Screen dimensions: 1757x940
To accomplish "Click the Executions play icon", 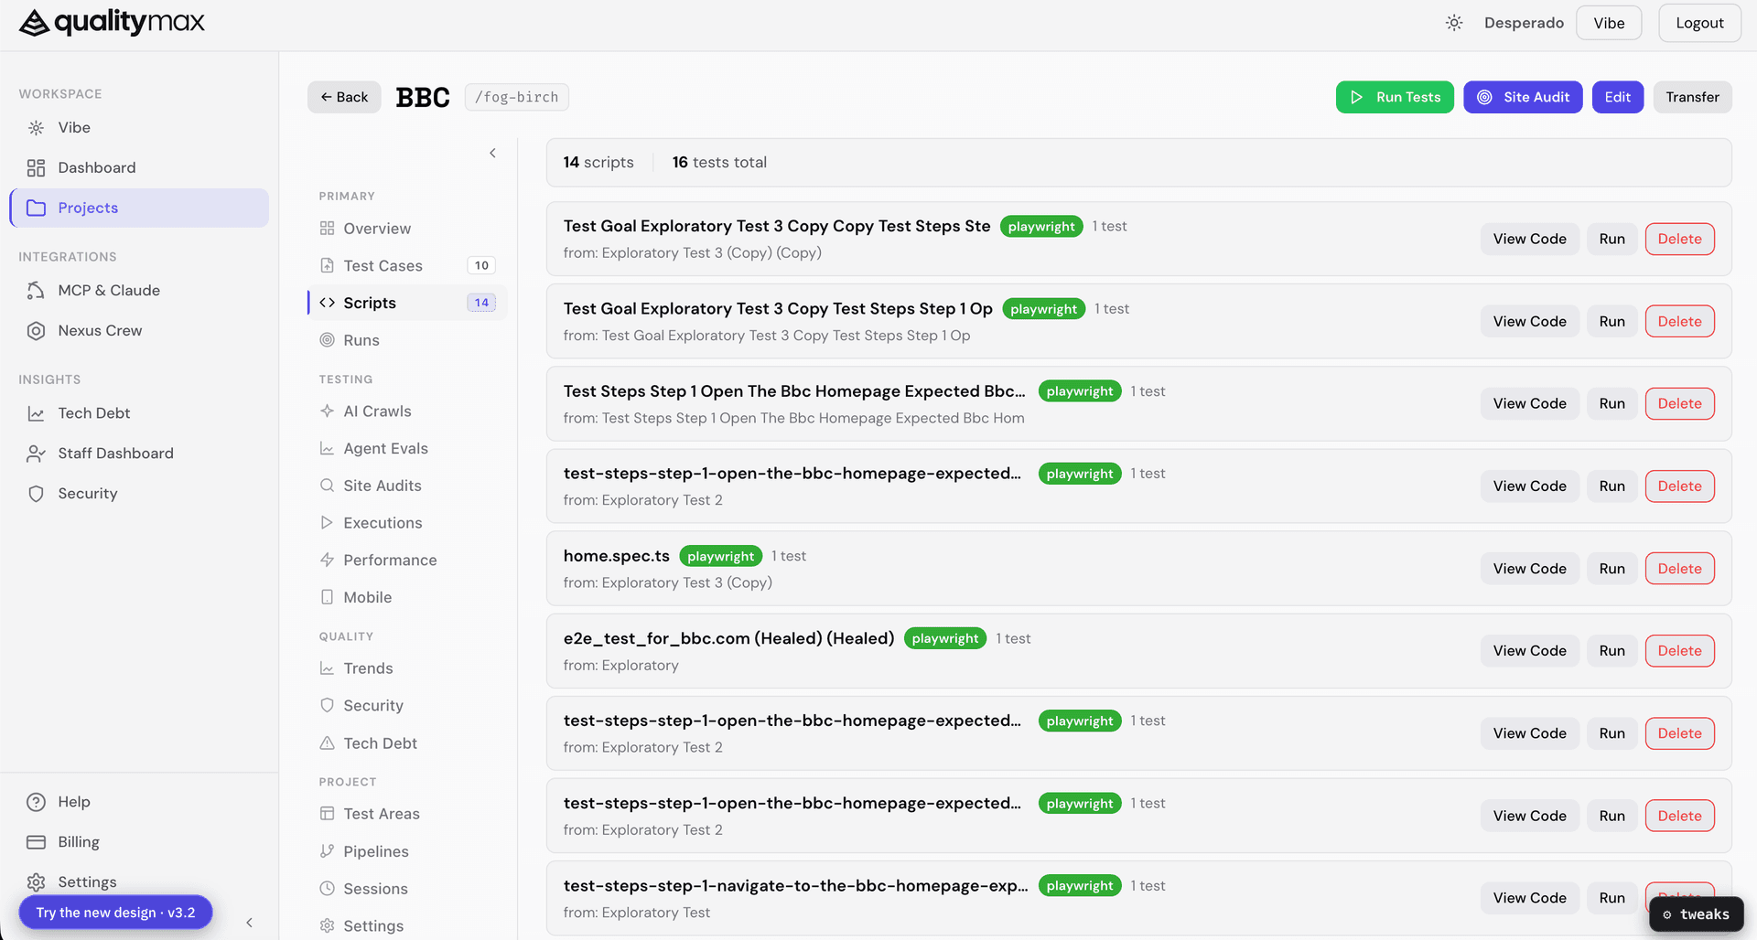I will [327, 523].
